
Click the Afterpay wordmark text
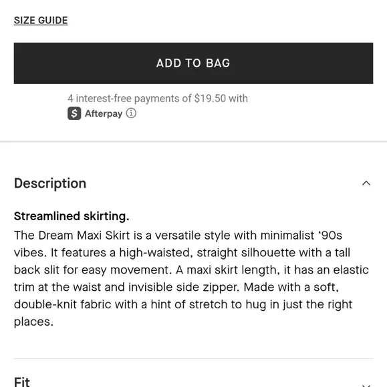pyautogui.click(x=104, y=114)
